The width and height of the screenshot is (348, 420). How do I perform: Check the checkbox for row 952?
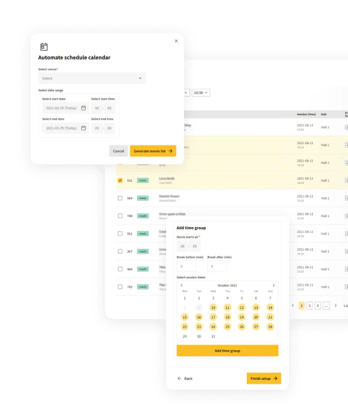click(x=120, y=234)
